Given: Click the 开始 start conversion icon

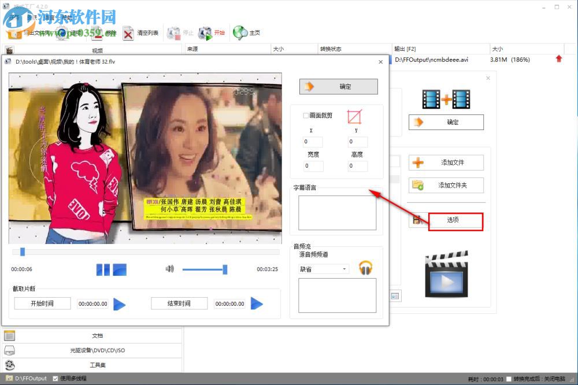Looking at the screenshot, I should (x=205, y=33).
